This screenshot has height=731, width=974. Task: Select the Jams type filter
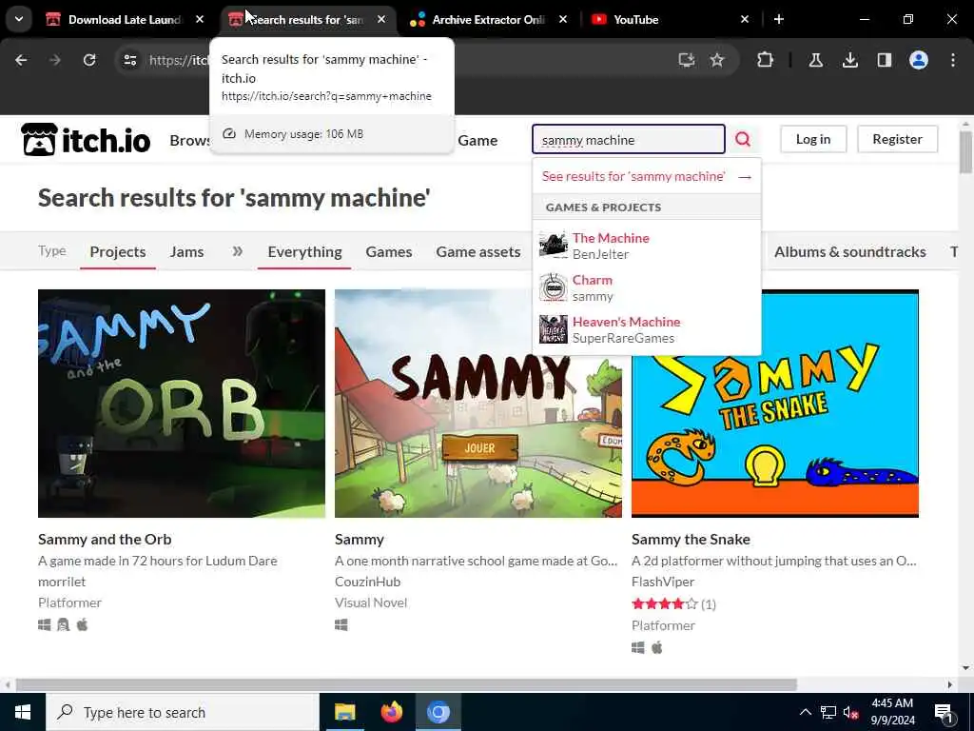pyautogui.click(x=187, y=251)
